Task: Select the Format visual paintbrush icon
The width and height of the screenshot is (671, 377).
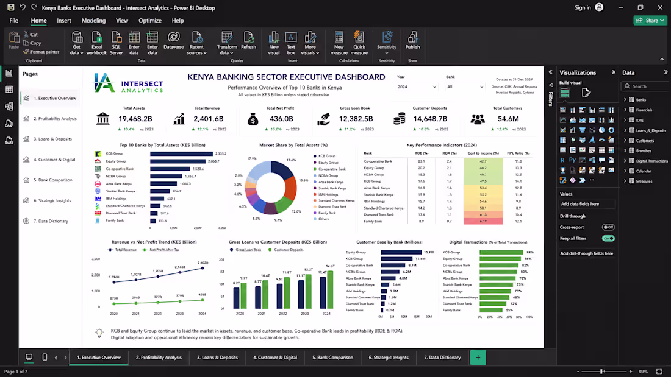Action: (586, 93)
